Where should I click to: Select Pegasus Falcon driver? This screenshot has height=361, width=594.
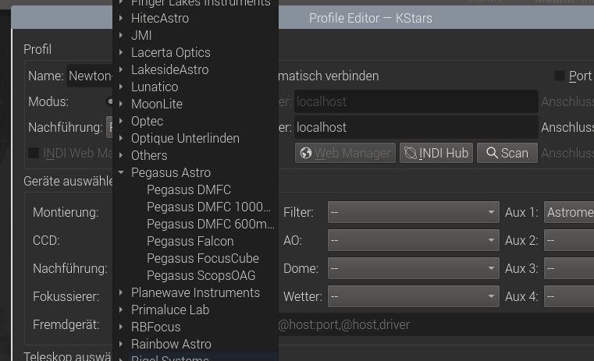tap(190, 241)
